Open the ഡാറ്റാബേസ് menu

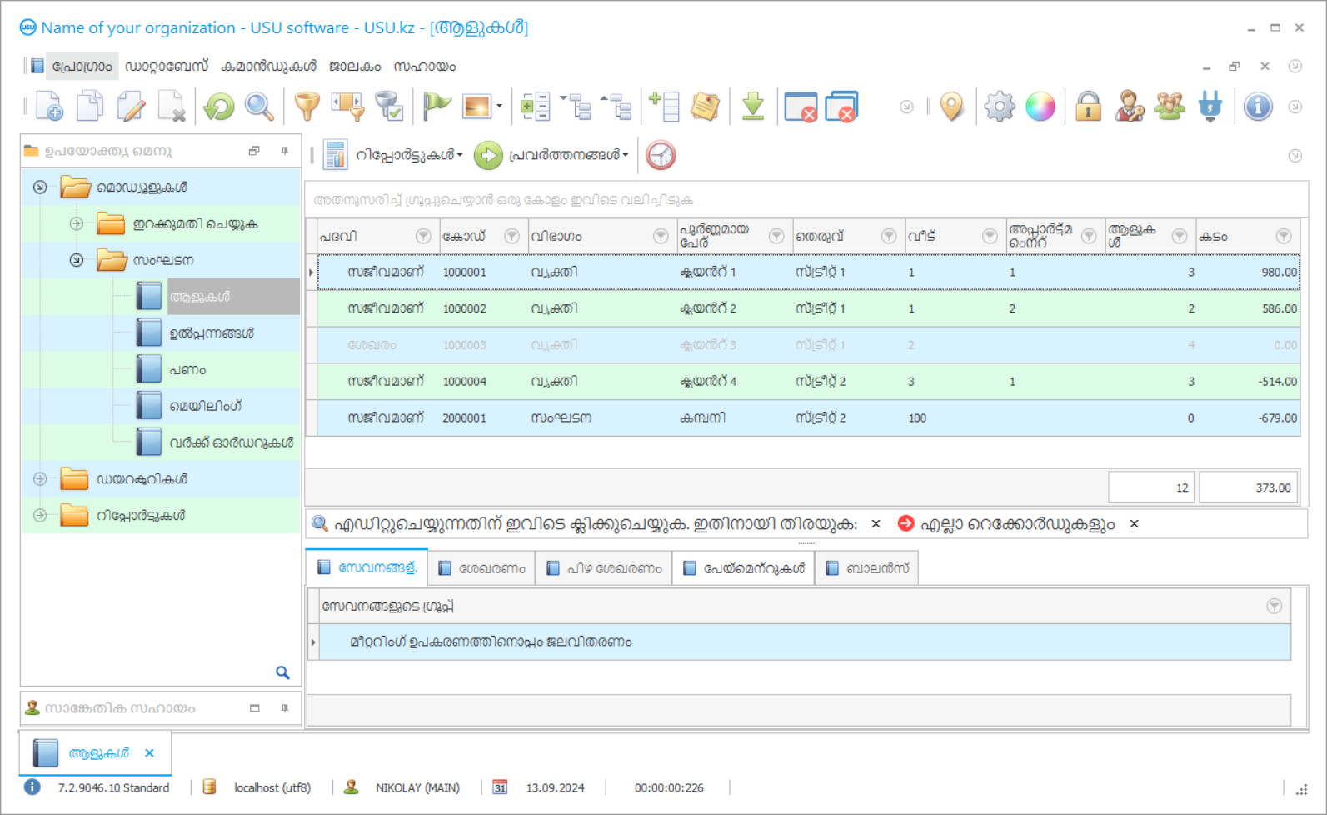166,67
